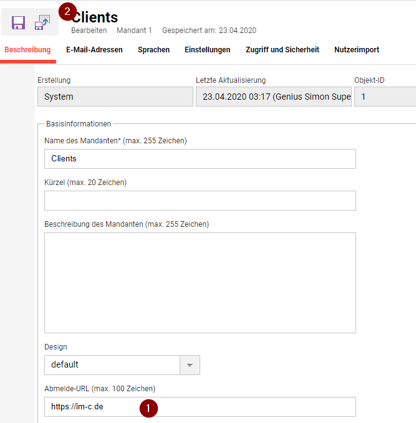Select the Letzte Aktualisierung timestamp field
Screen dimensions: 416x423
click(x=273, y=97)
